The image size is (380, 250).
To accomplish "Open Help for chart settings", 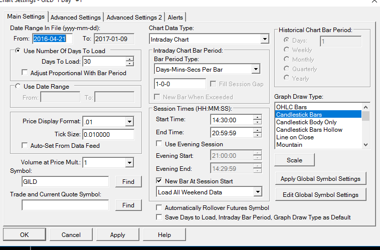I will click(164, 234).
